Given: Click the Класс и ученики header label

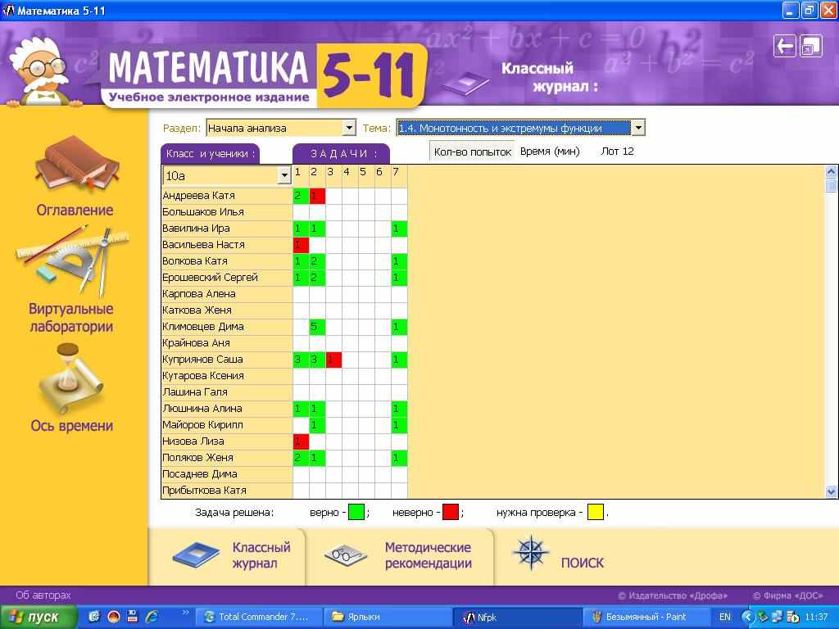Looking at the screenshot, I should [x=211, y=154].
